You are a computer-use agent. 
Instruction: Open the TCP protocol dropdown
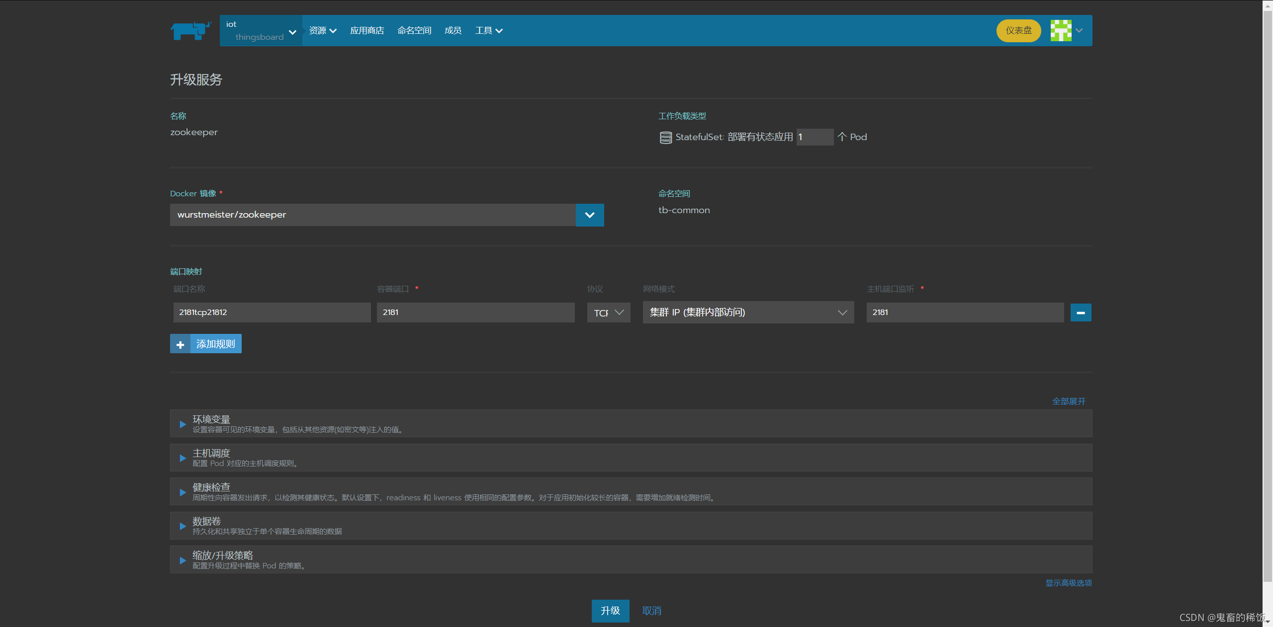pos(609,313)
